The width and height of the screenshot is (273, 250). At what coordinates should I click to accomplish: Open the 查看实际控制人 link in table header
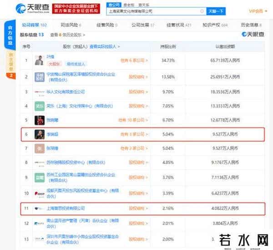(x=105, y=47)
